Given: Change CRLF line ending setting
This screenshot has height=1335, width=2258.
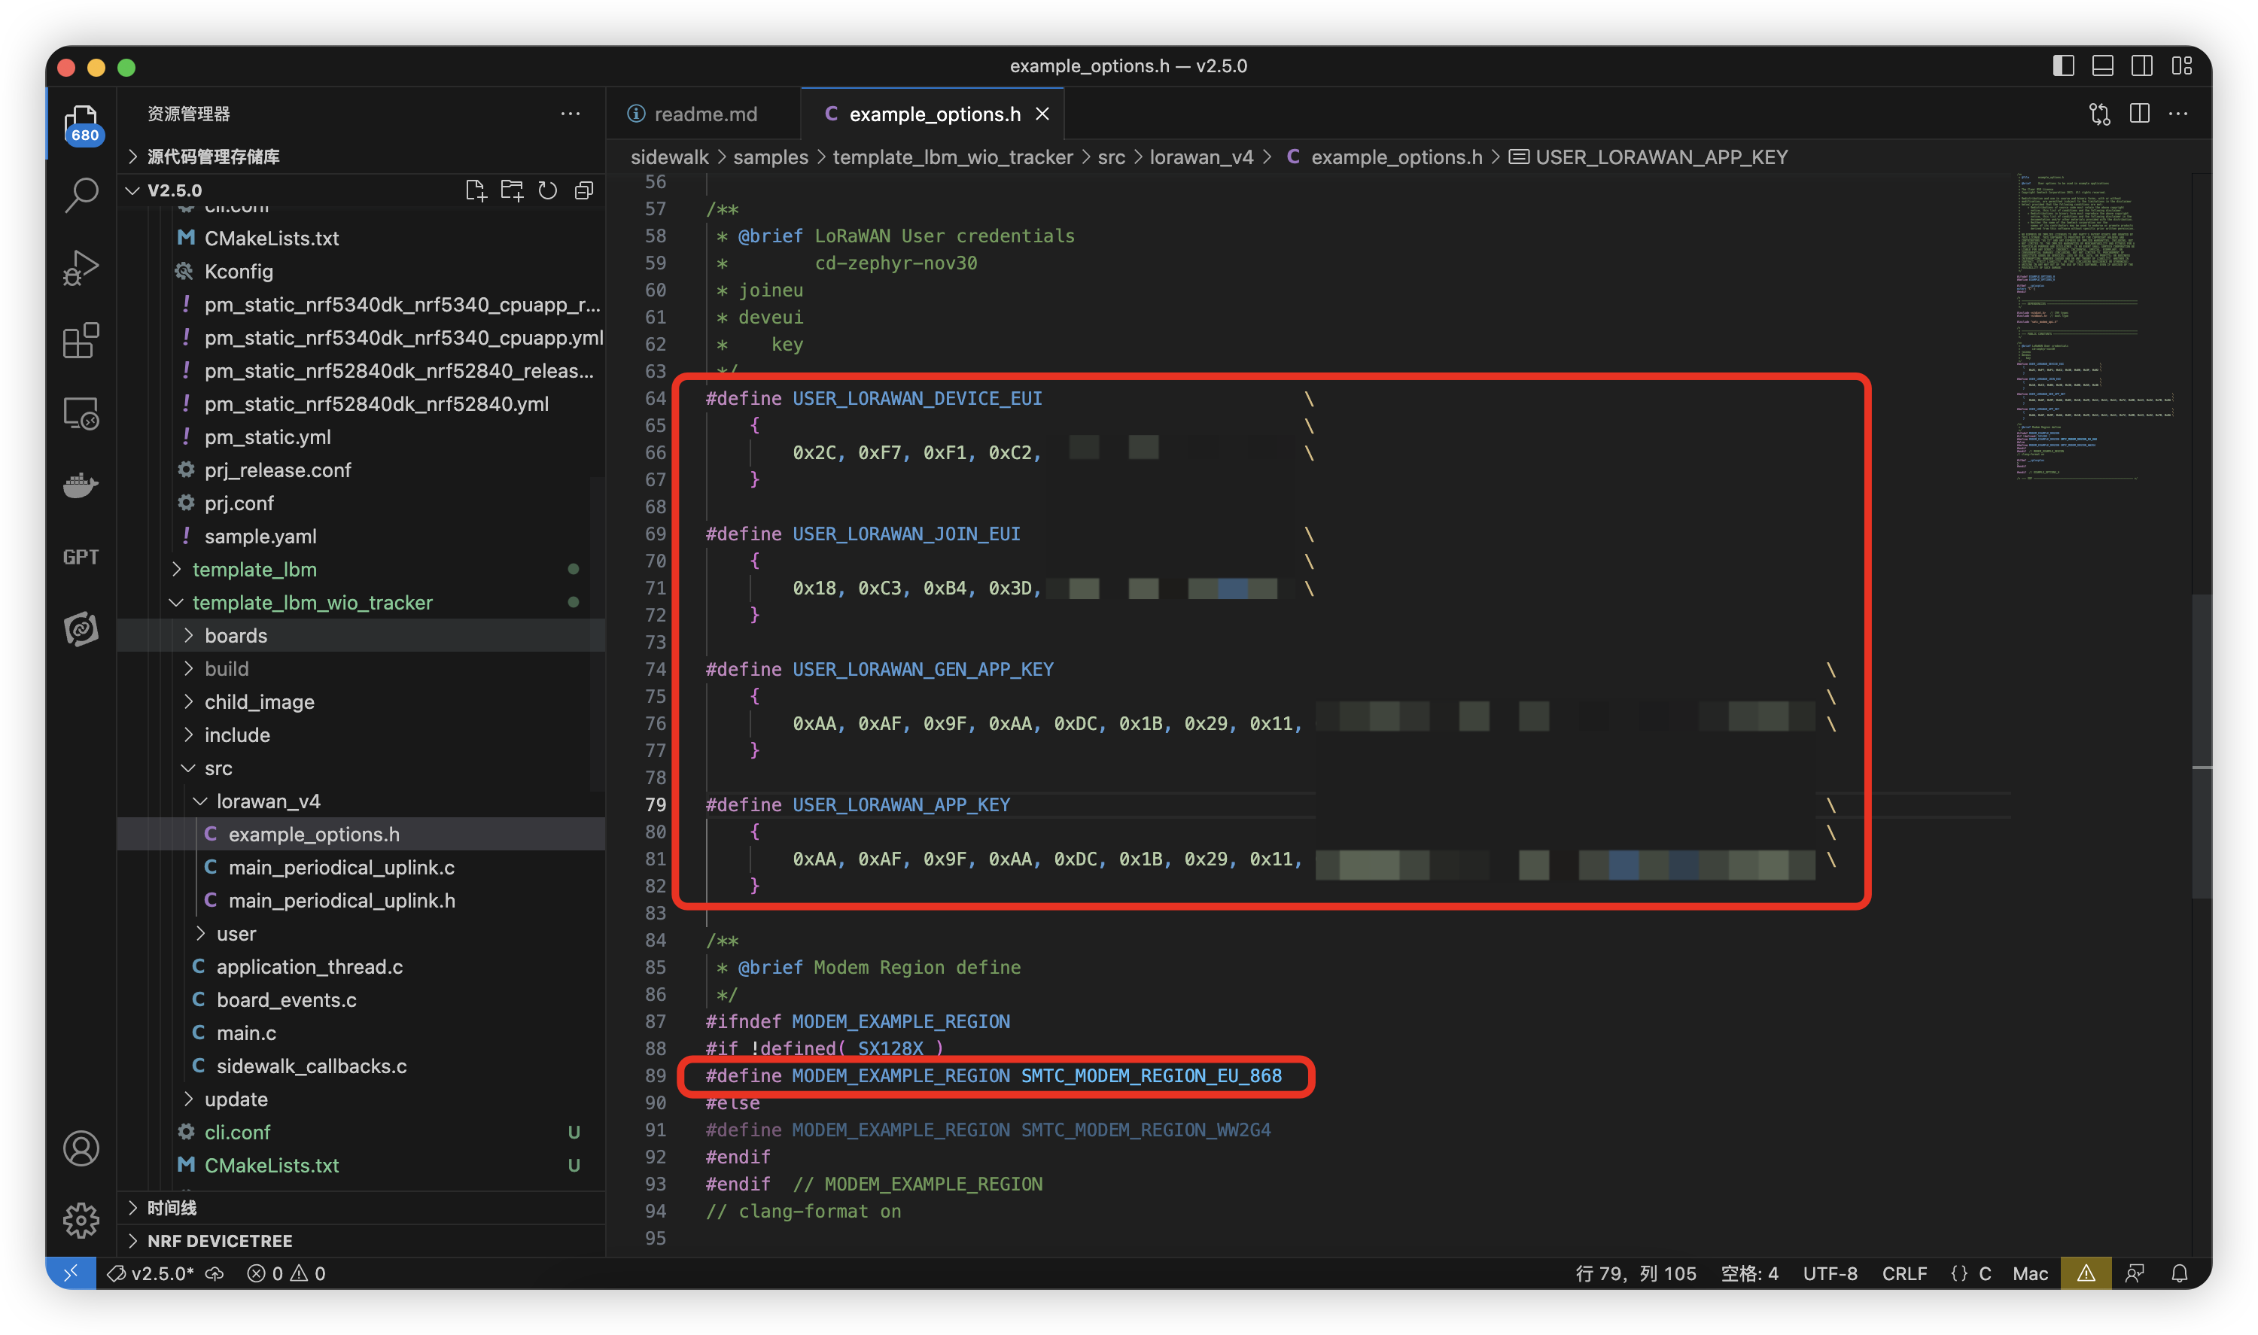Looking at the screenshot, I should (1904, 1273).
